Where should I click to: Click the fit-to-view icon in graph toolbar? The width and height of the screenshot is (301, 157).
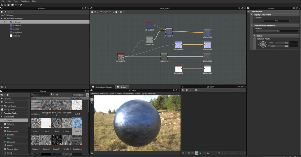(x=92, y=12)
